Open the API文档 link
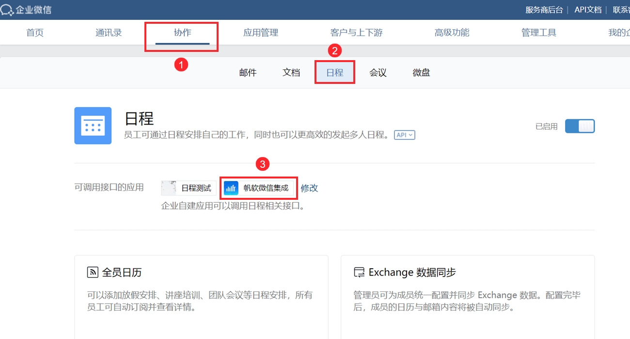 coord(588,10)
